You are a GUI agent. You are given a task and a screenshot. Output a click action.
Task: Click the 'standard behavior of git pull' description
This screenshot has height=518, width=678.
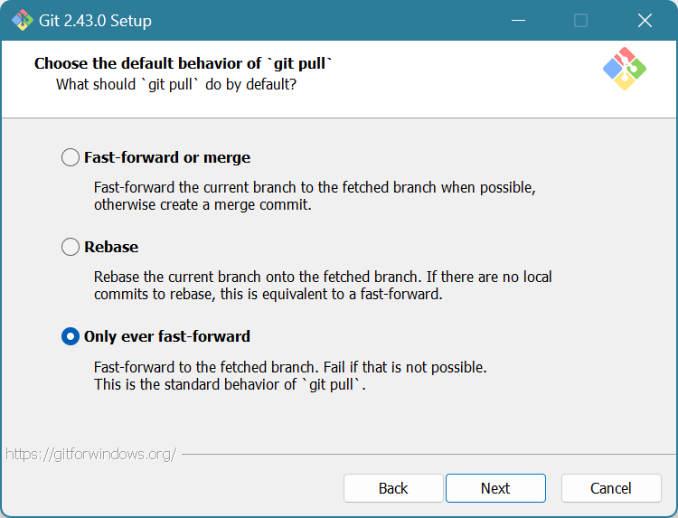click(230, 384)
